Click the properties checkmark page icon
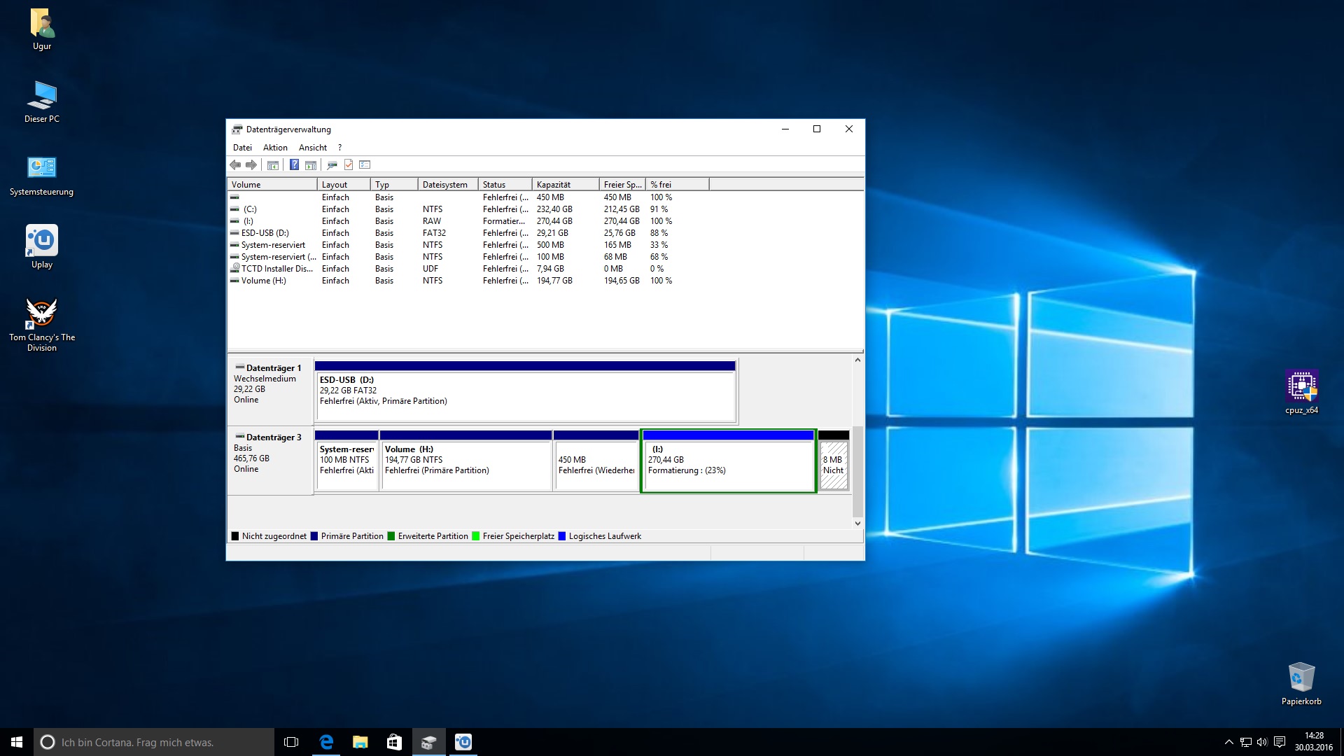 click(349, 165)
